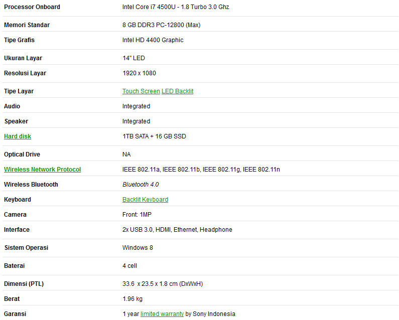This screenshot has width=399, height=320.
Task: Follow the limited warranty link
Action: [x=162, y=314]
